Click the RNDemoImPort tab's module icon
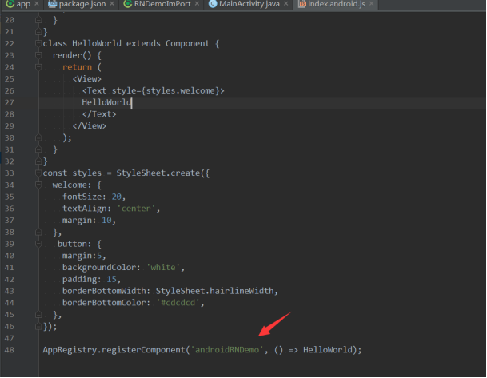This screenshot has height=378, width=487. 127,4
